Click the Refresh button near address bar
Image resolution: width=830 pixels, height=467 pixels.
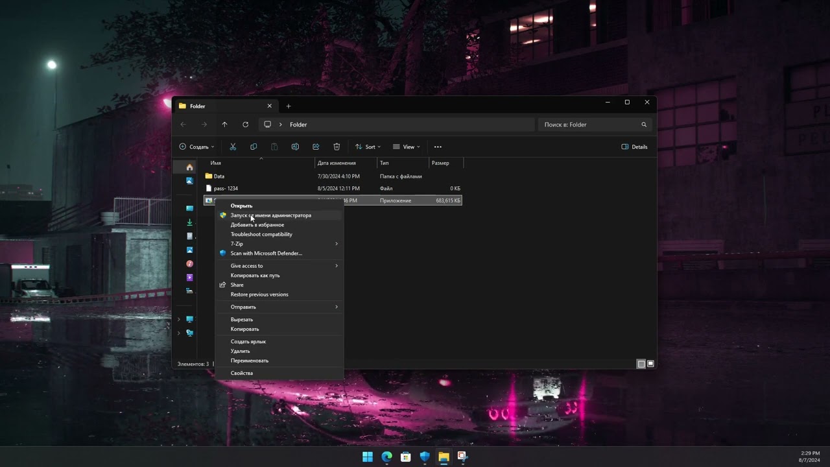tap(245, 125)
